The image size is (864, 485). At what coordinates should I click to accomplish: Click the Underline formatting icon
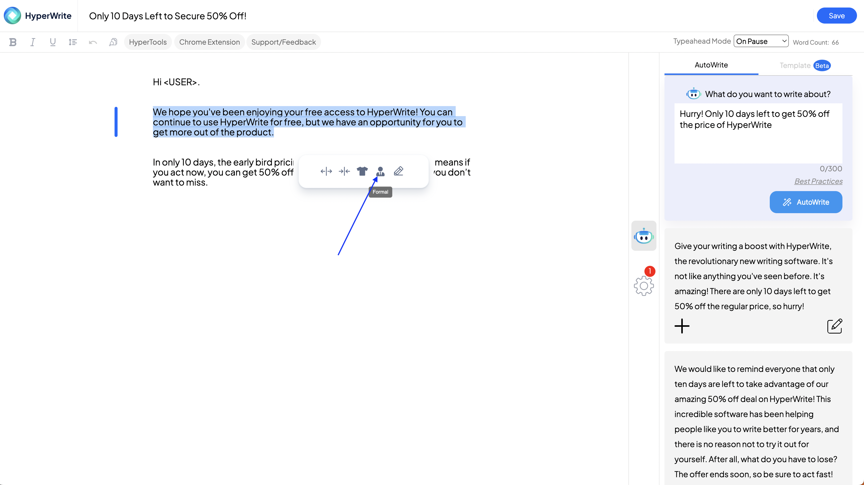tap(53, 42)
